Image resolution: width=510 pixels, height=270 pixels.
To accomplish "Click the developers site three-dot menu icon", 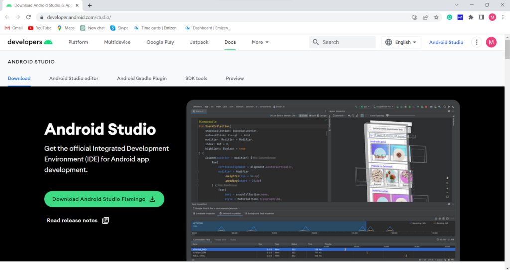I will click(x=477, y=42).
